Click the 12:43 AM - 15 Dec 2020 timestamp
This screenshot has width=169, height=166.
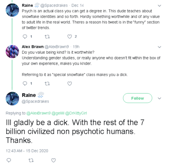(27, 151)
